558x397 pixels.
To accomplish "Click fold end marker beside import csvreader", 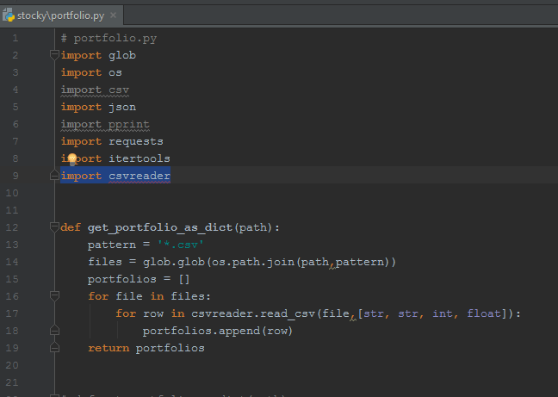I will (x=55, y=176).
